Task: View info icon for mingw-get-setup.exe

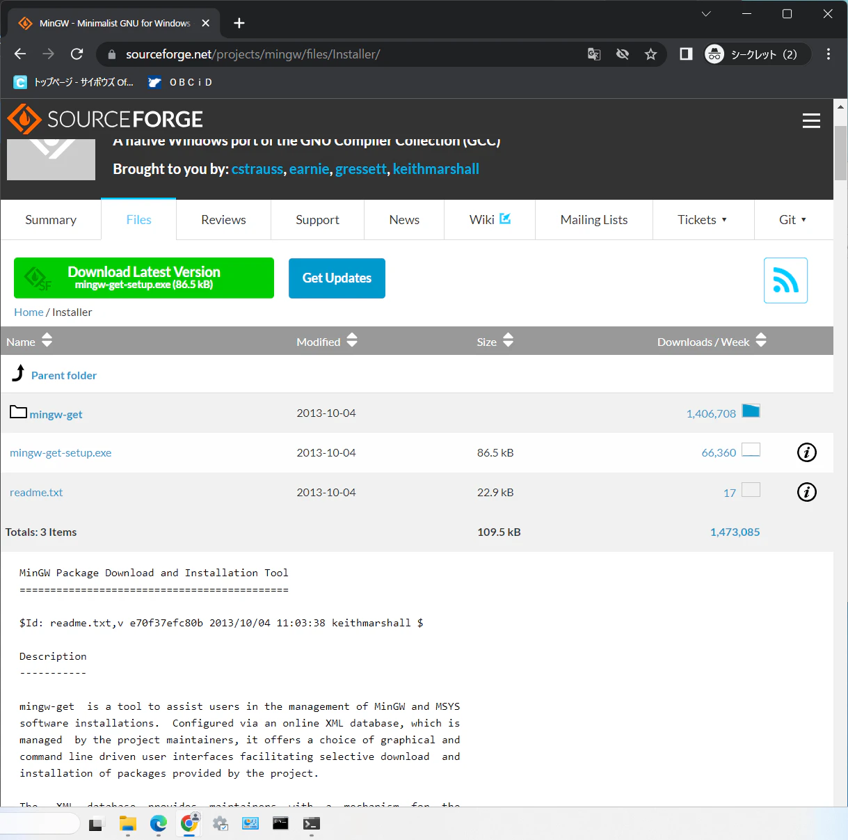Action: click(806, 452)
